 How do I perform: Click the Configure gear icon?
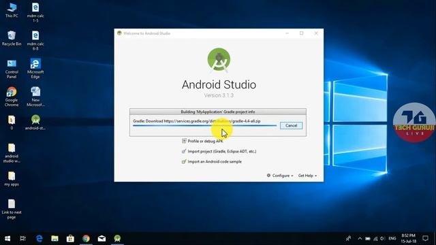click(x=268, y=176)
